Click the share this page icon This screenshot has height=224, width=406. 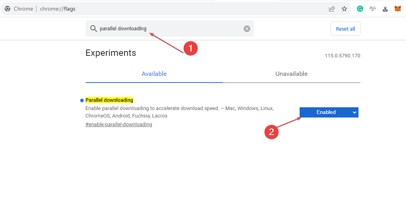coord(332,9)
